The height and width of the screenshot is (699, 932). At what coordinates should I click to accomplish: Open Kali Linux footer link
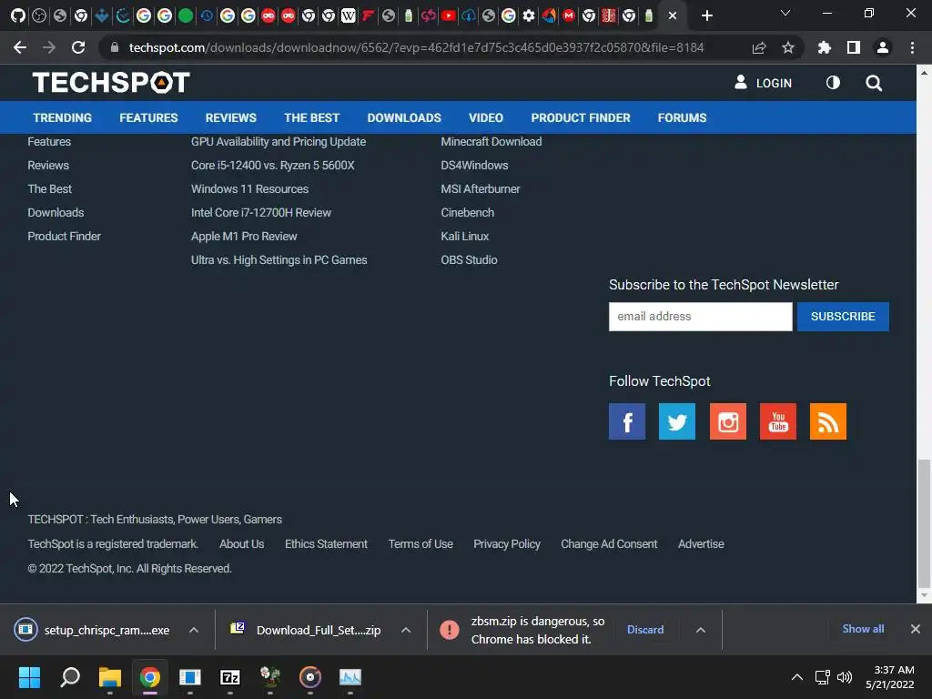pyautogui.click(x=465, y=236)
